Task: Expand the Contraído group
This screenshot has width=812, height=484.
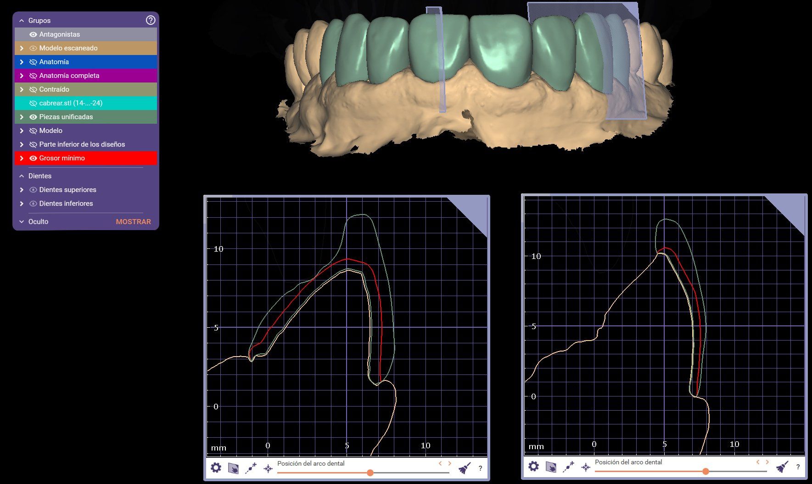Action: click(22, 89)
